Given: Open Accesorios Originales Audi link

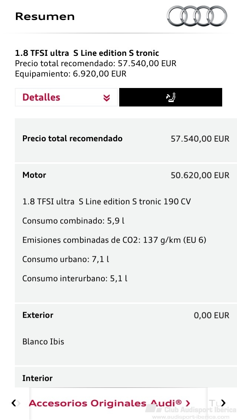Looking at the screenshot, I should coord(110,403).
